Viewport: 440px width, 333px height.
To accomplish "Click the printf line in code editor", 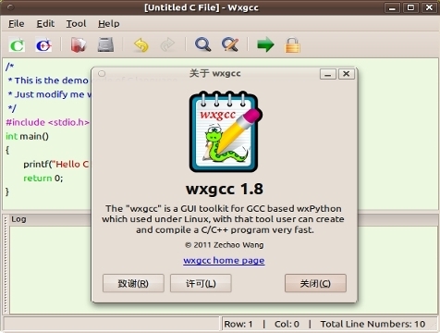I will tap(56, 165).
